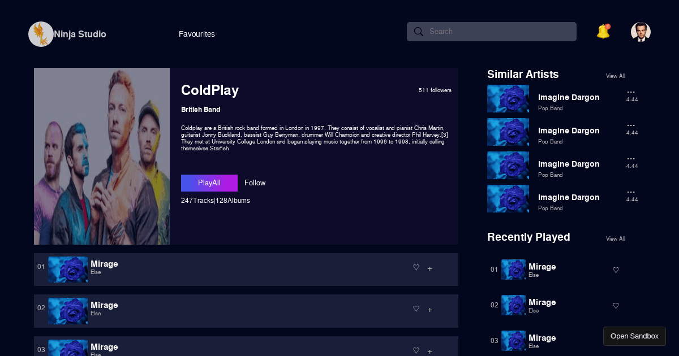Like track 03 Mirage in main list

click(x=416, y=351)
